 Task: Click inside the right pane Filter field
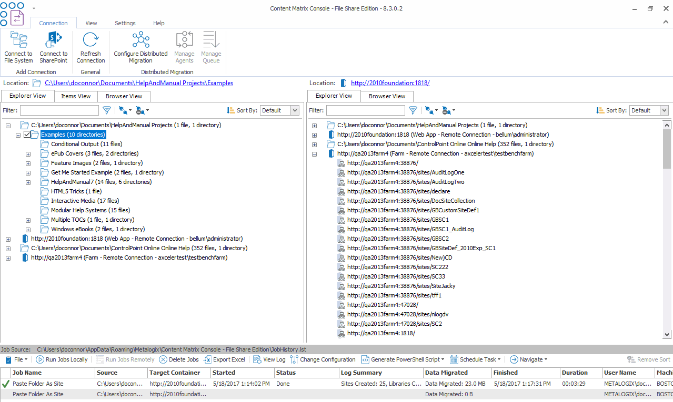coord(365,110)
